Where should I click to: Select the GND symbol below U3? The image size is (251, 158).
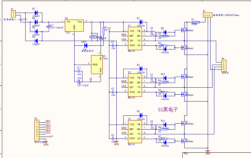click(117, 142)
